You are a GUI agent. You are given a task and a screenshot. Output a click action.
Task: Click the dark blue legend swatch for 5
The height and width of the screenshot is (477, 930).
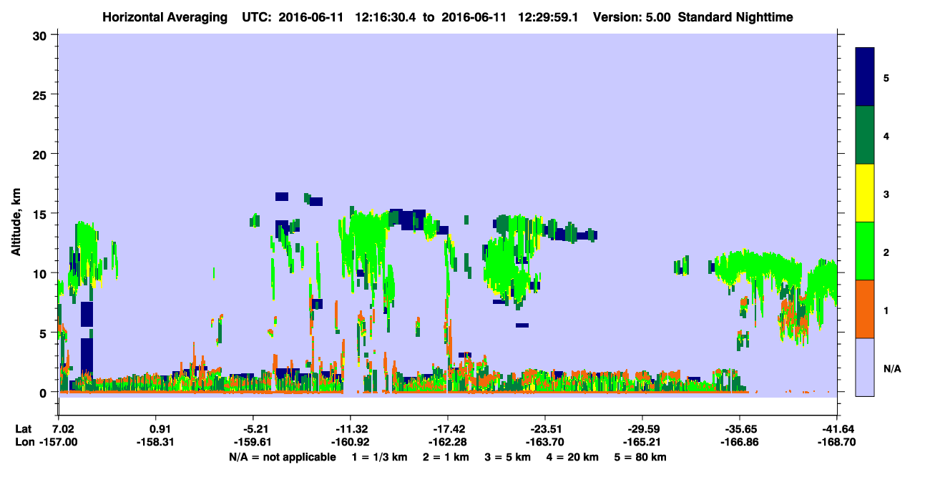point(865,77)
